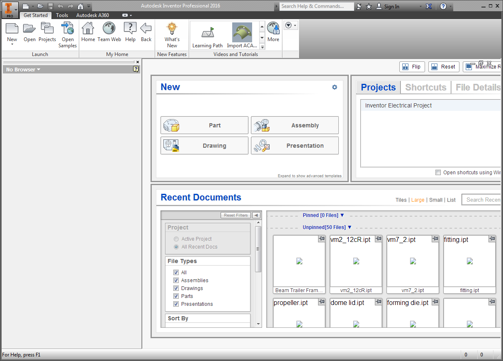
Task: Open the No Browser dropdown
Action: tap(23, 70)
